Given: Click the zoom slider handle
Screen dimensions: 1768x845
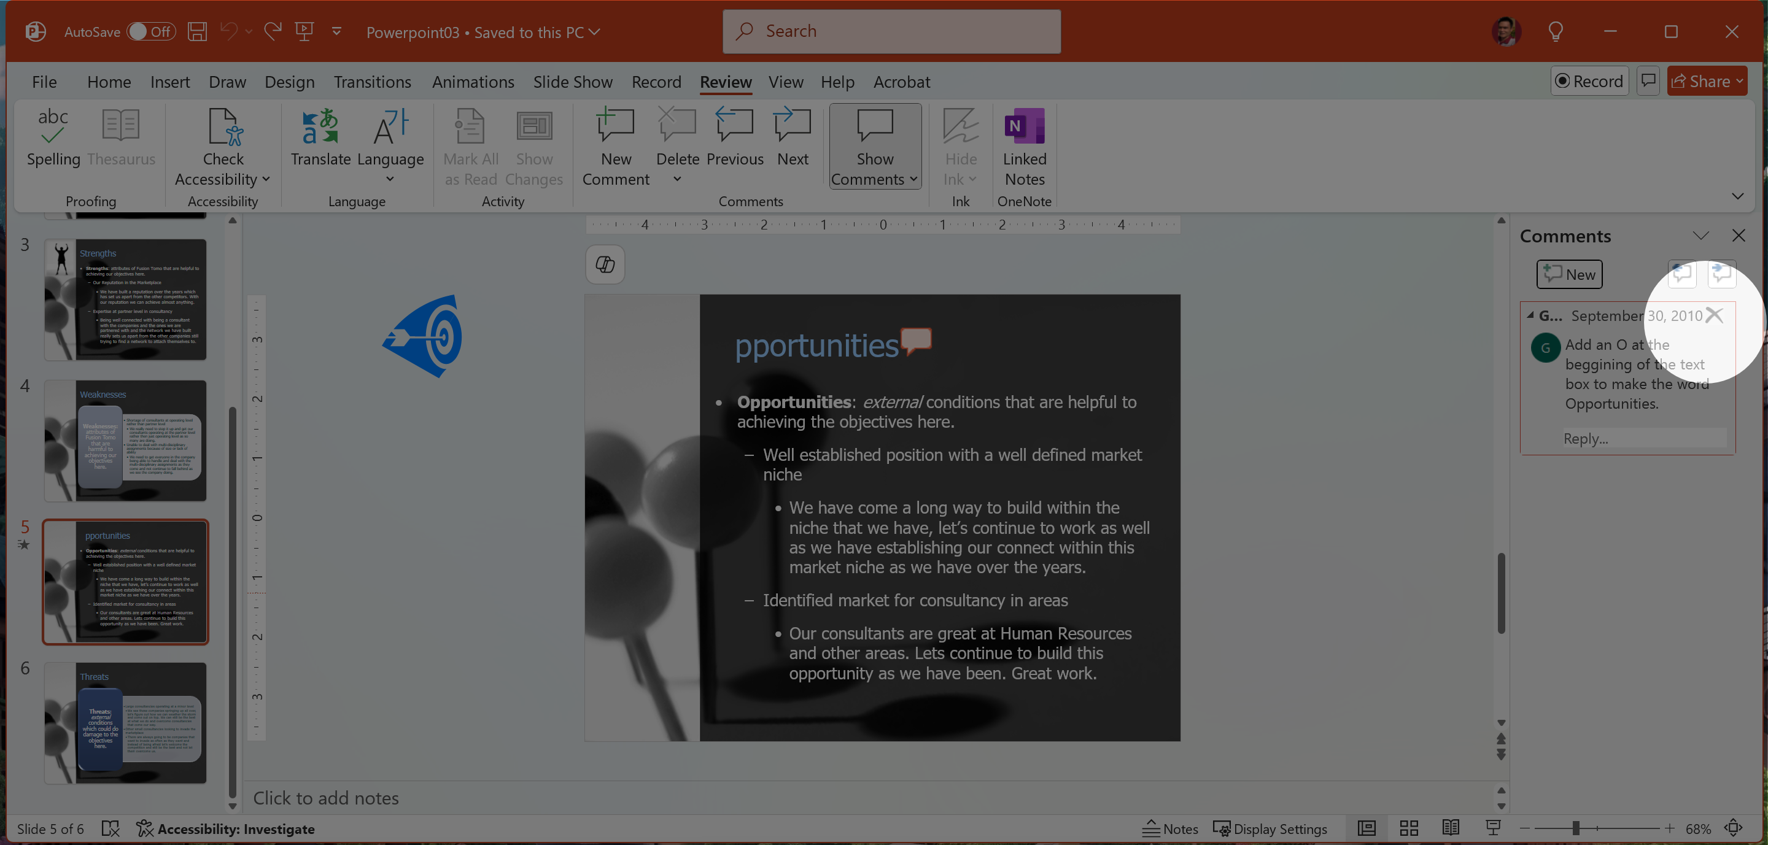Looking at the screenshot, I should [x=1576, y=828].
